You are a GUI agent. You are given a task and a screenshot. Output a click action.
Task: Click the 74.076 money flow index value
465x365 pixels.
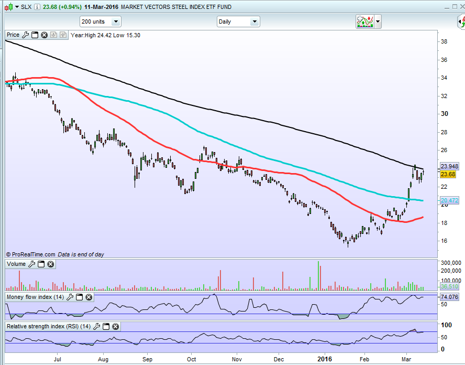pyautogui.click(x=449, y=297)
